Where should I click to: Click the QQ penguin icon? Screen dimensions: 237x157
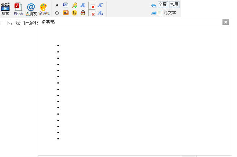click(83, 13)
